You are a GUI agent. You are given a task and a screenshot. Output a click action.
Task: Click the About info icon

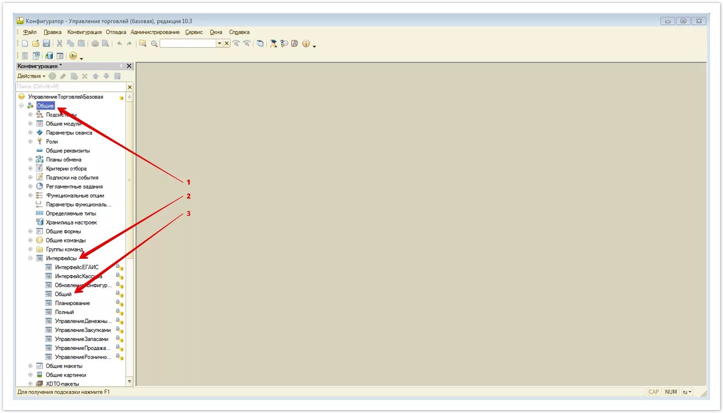point(306,43)
